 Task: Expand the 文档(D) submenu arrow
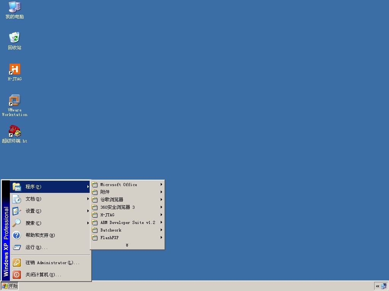(88, 199)
